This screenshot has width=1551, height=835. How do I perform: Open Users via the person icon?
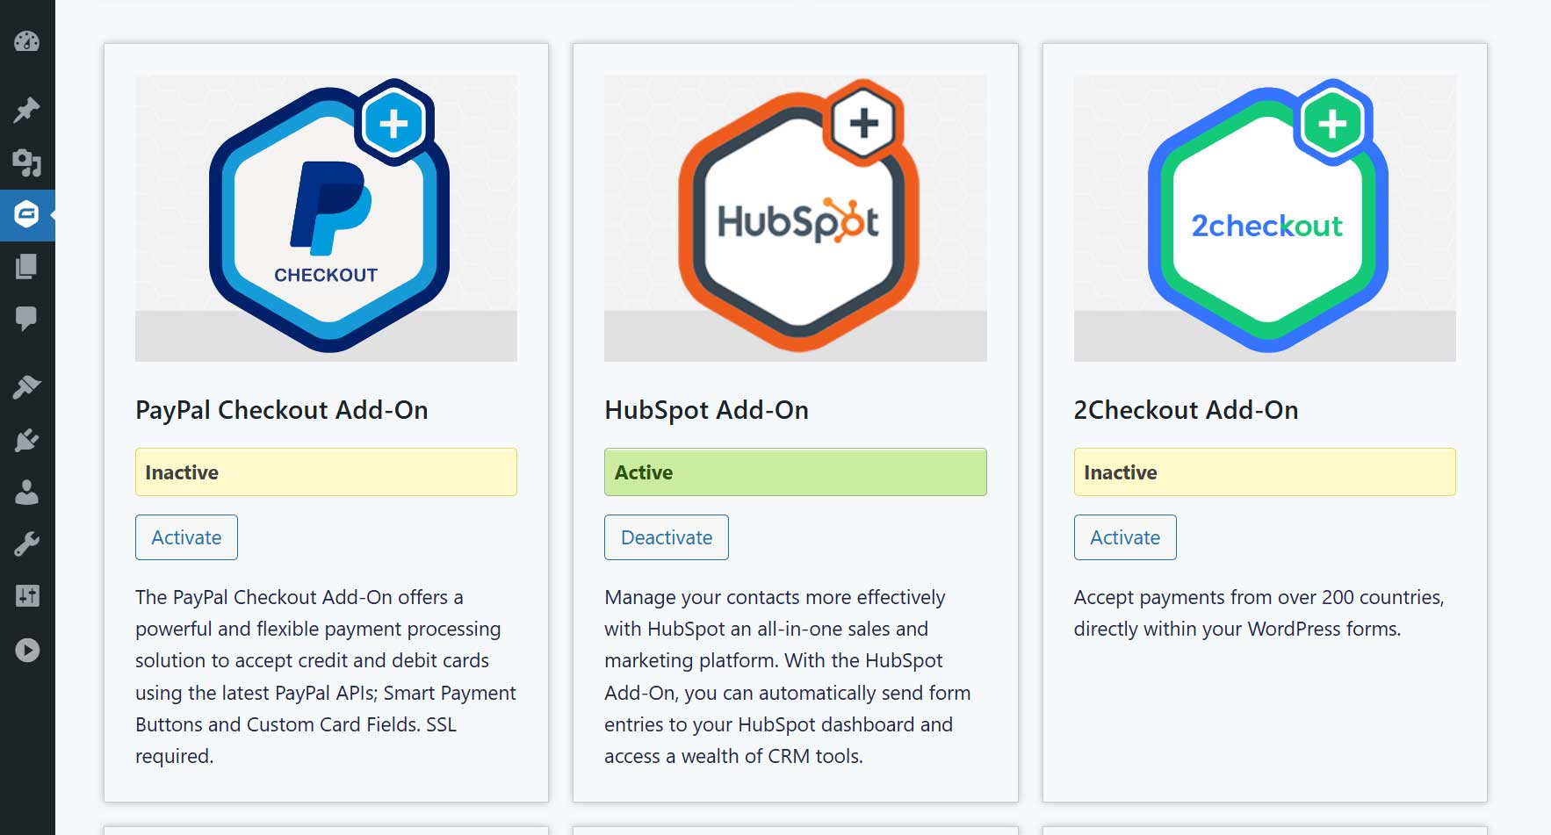[x=27, y=493]
